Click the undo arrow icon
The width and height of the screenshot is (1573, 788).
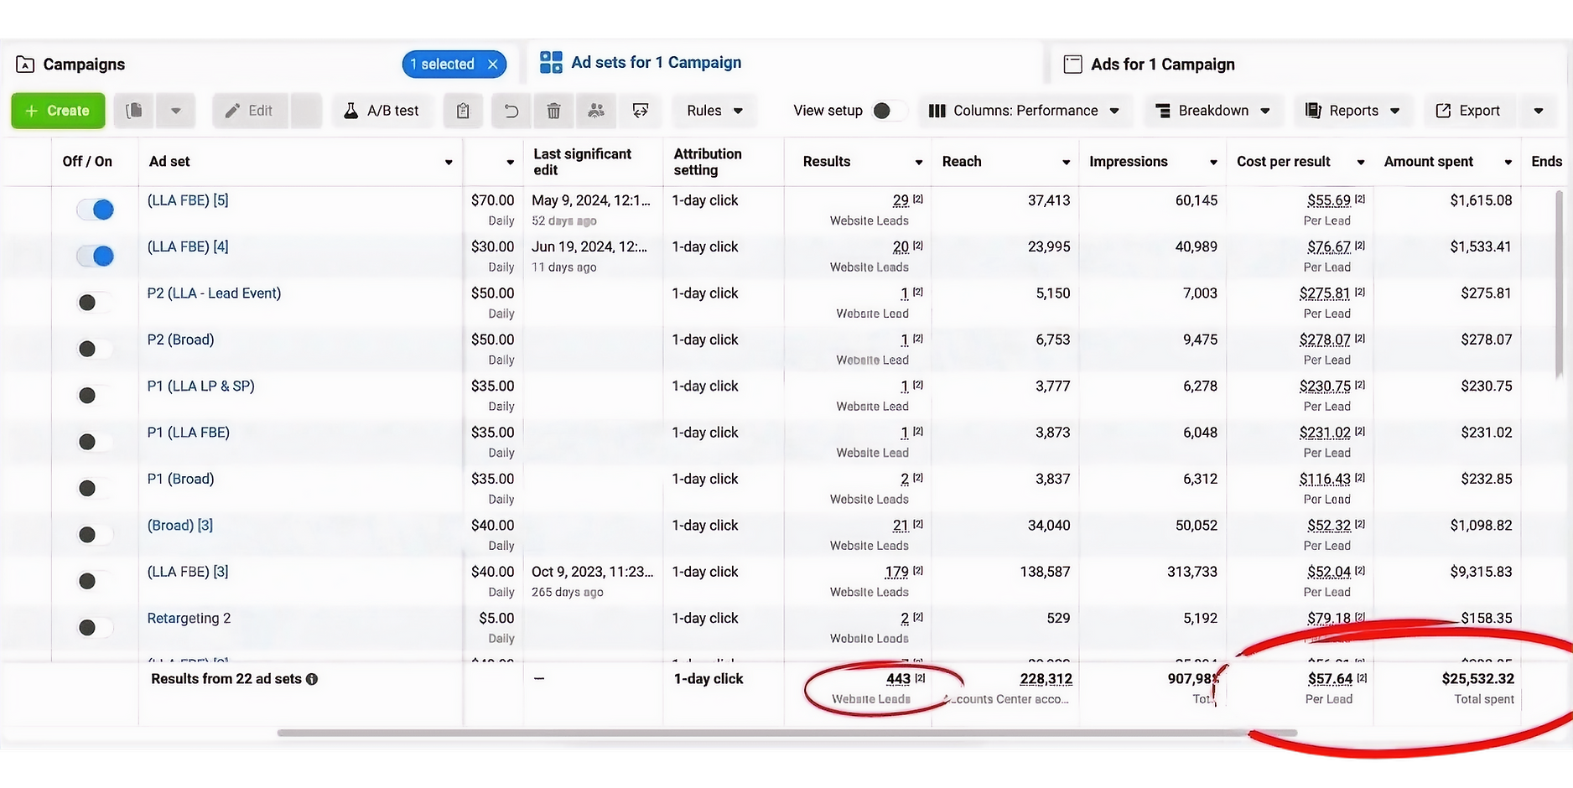tap(511, 111)
